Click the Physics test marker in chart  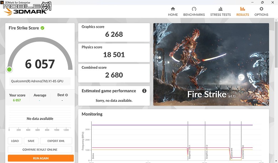[x=232, y=153]
